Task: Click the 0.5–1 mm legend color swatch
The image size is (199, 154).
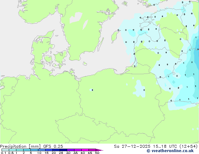Action: pos(13,150)
